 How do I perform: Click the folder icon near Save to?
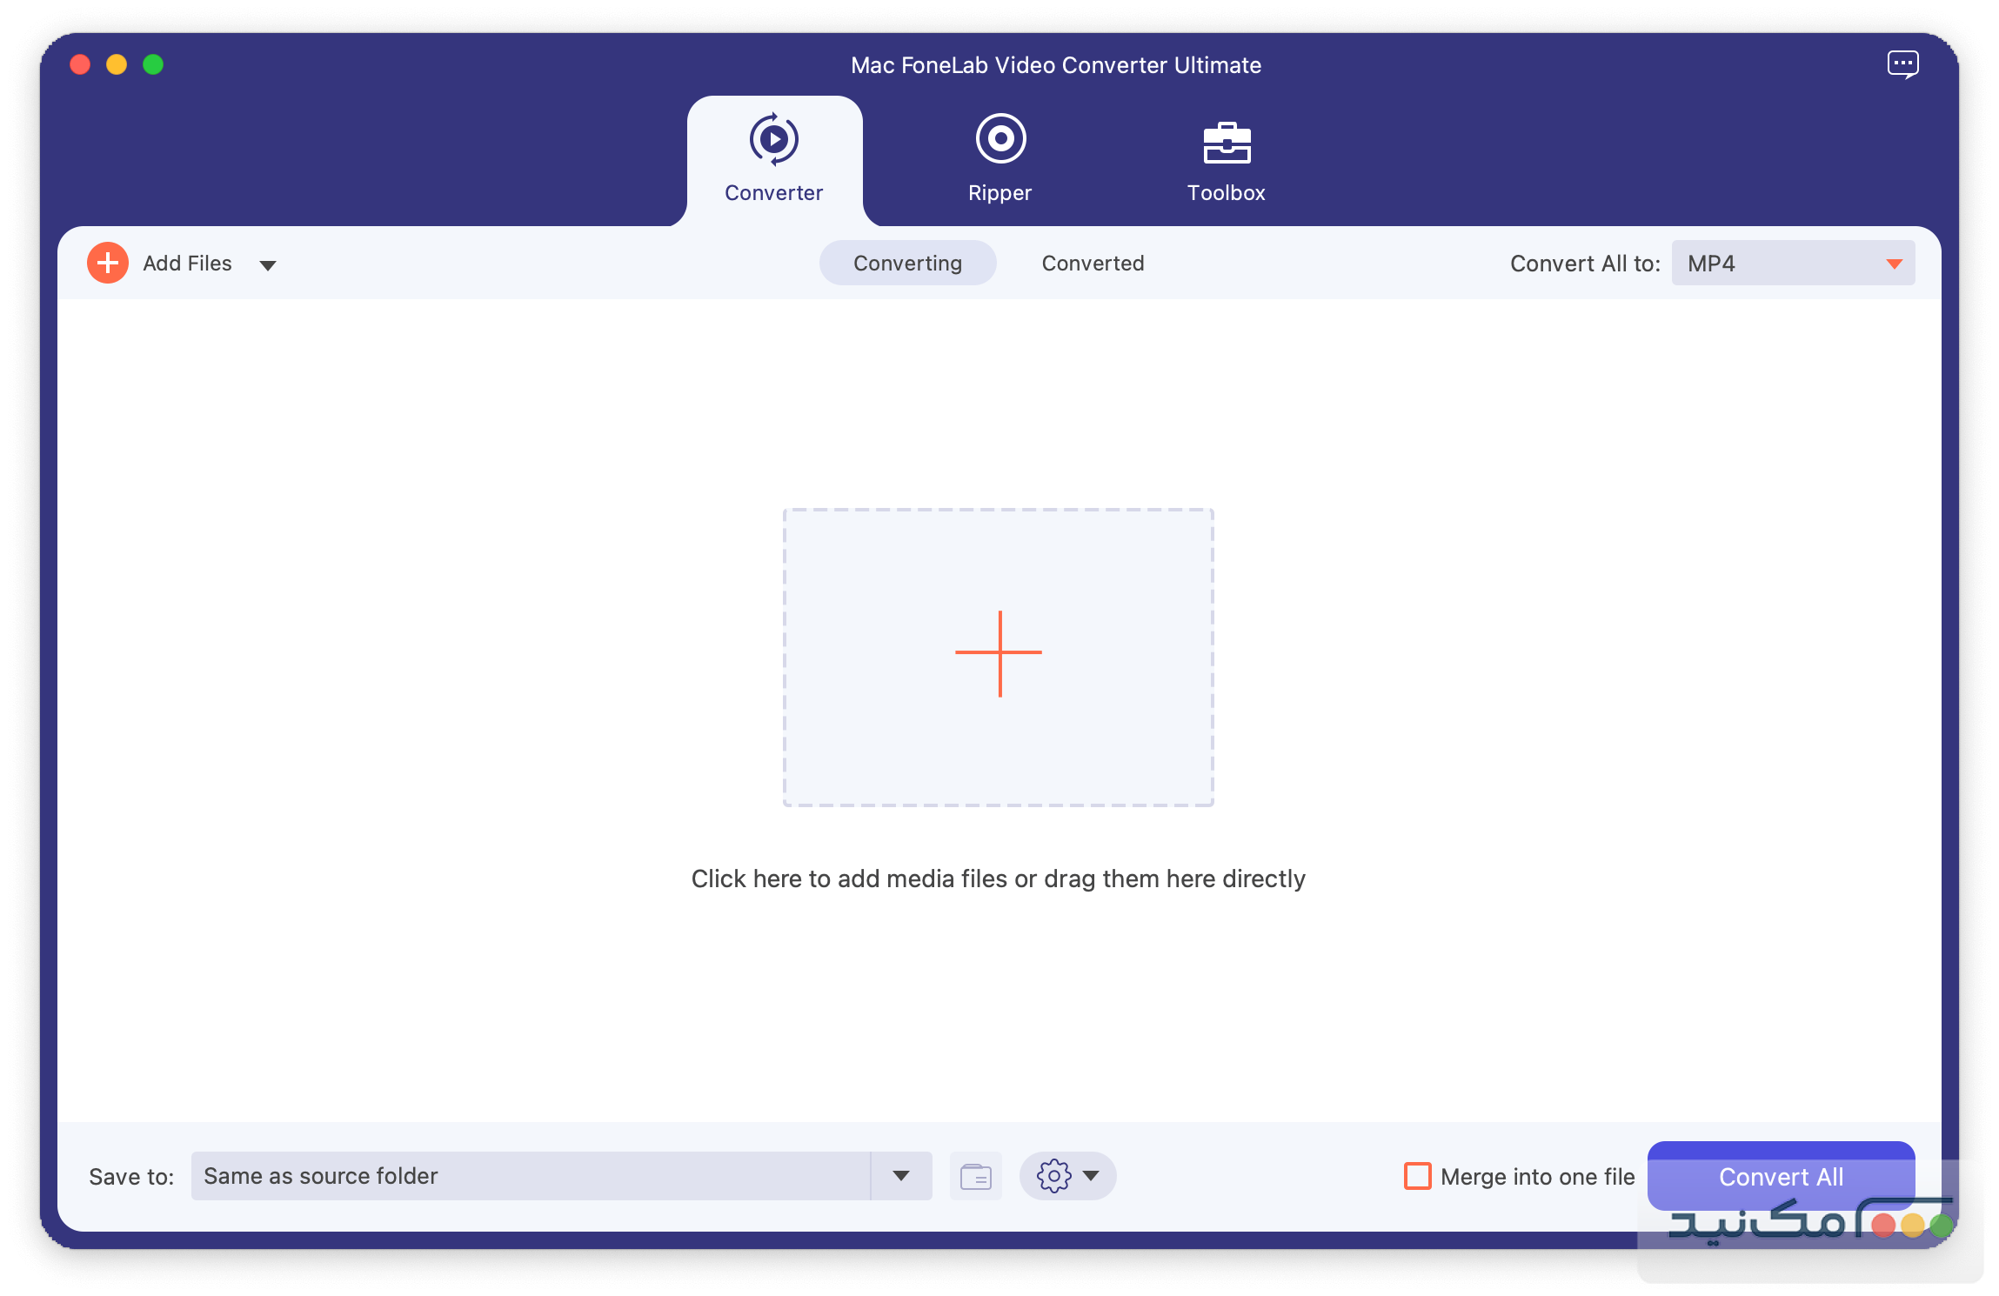pos(976,1176)
